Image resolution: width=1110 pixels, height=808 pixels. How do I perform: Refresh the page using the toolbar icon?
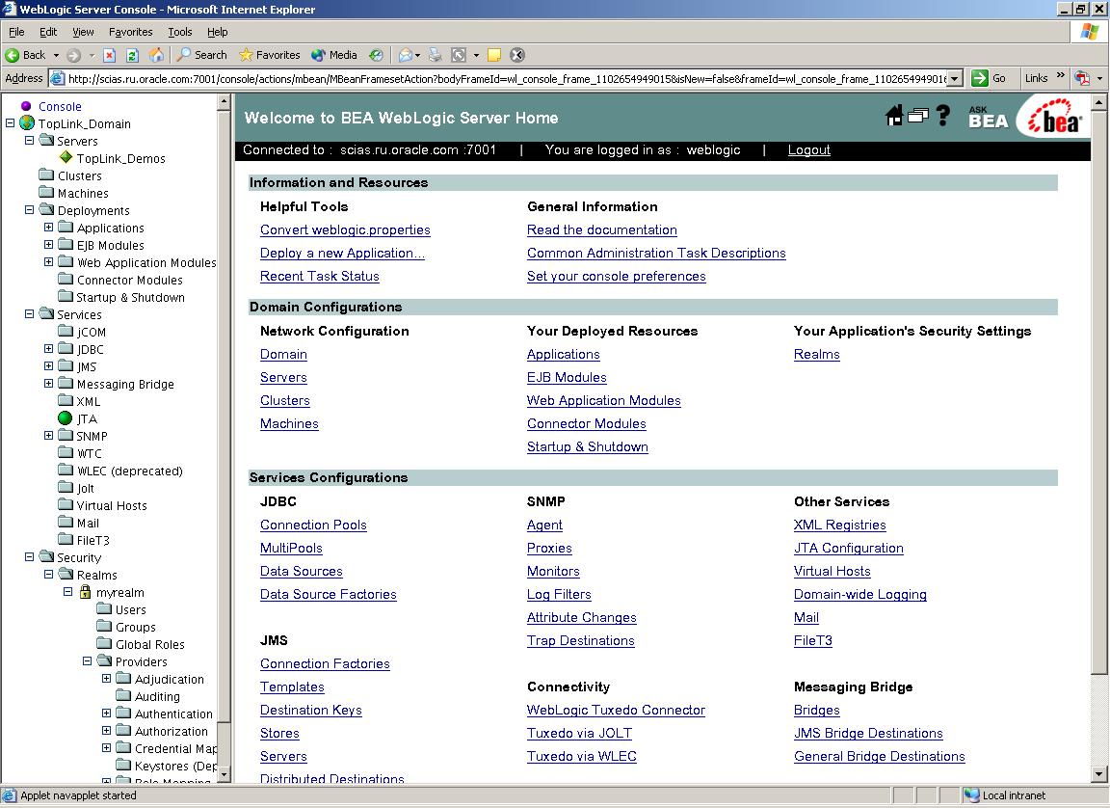[132, 55]
